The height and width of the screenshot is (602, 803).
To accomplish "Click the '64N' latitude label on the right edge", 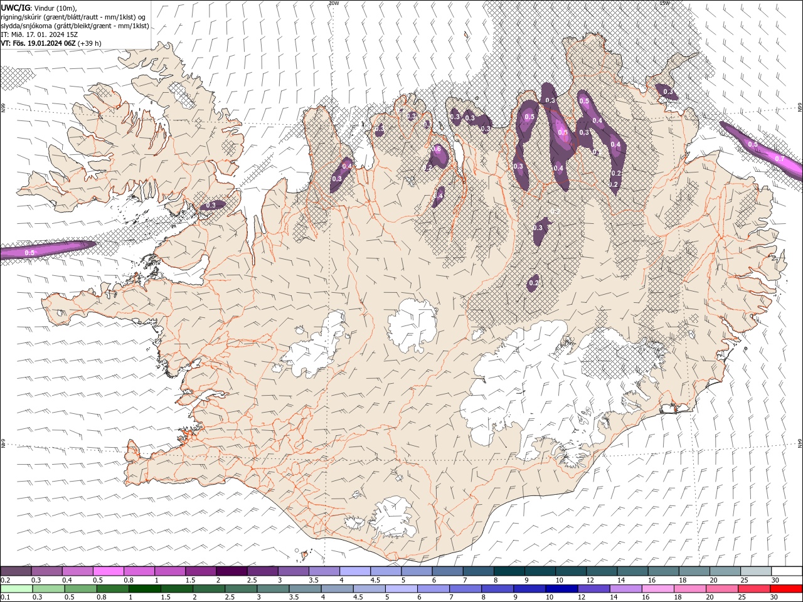I will (800, 443).
